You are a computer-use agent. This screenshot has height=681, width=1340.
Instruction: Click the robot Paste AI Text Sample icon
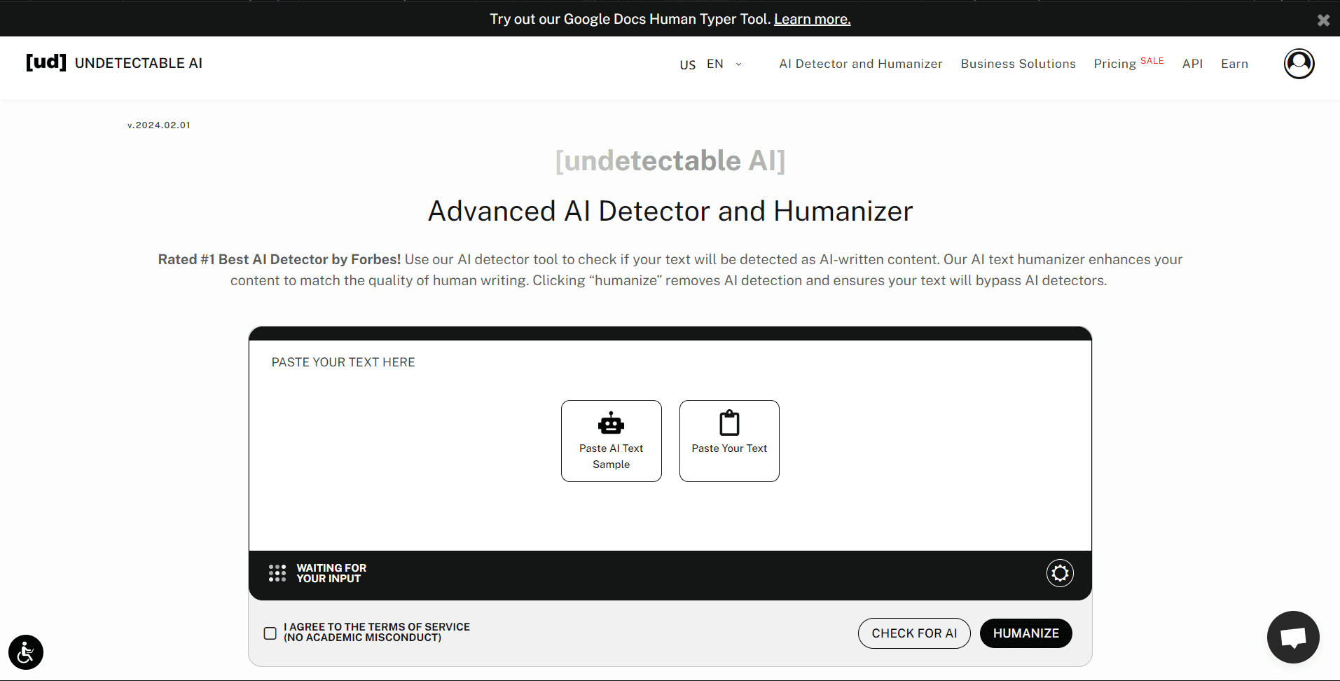click(611, 423)
